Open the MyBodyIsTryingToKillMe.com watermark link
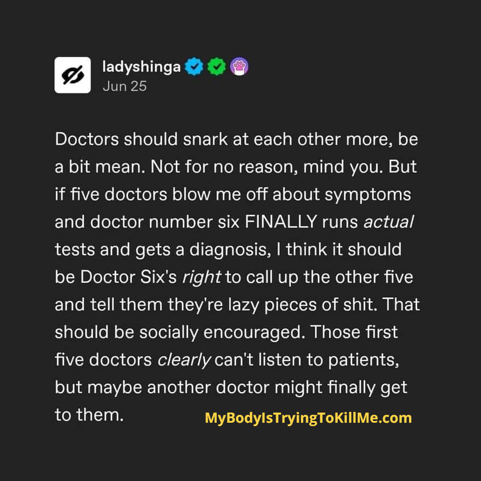This screenshot has width=481, height=481. pos(308,418)
